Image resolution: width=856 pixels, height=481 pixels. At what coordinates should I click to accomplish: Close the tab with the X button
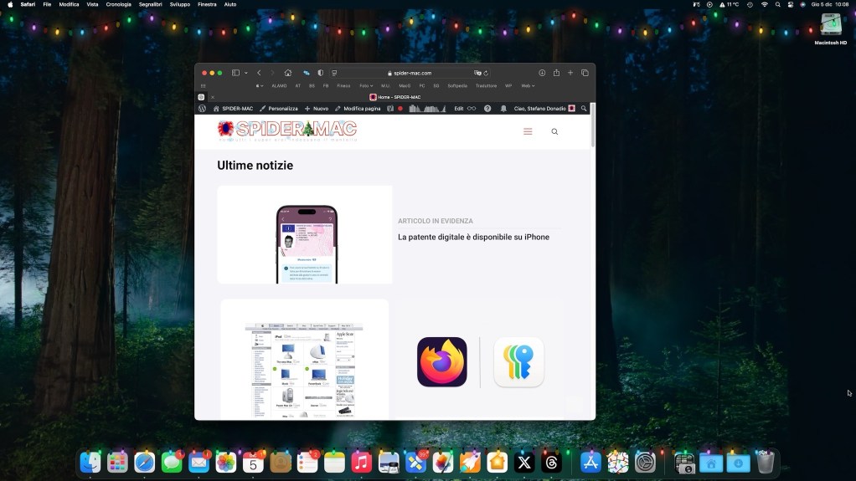pos(213,97)
